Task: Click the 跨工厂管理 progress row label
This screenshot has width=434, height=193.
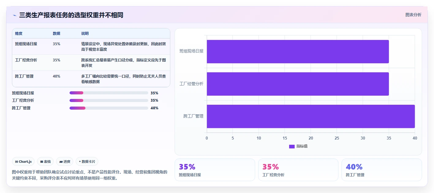Action: 21,108
